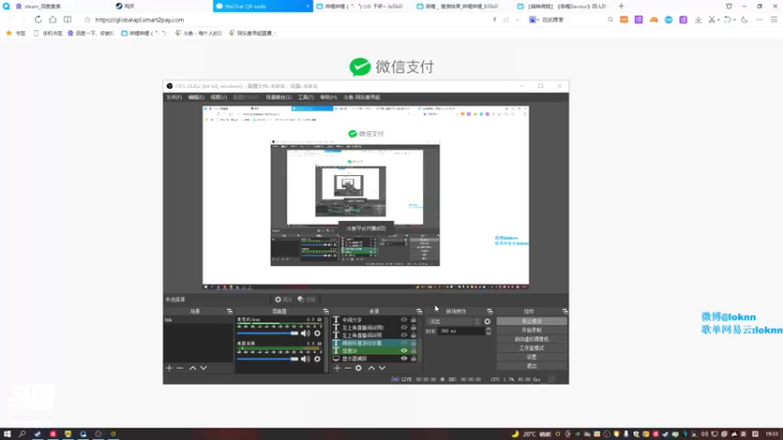This screenshot has height=440, width=783.
Task: Toggle visibility eye of 中间大字 source
Action: [404, 320]
